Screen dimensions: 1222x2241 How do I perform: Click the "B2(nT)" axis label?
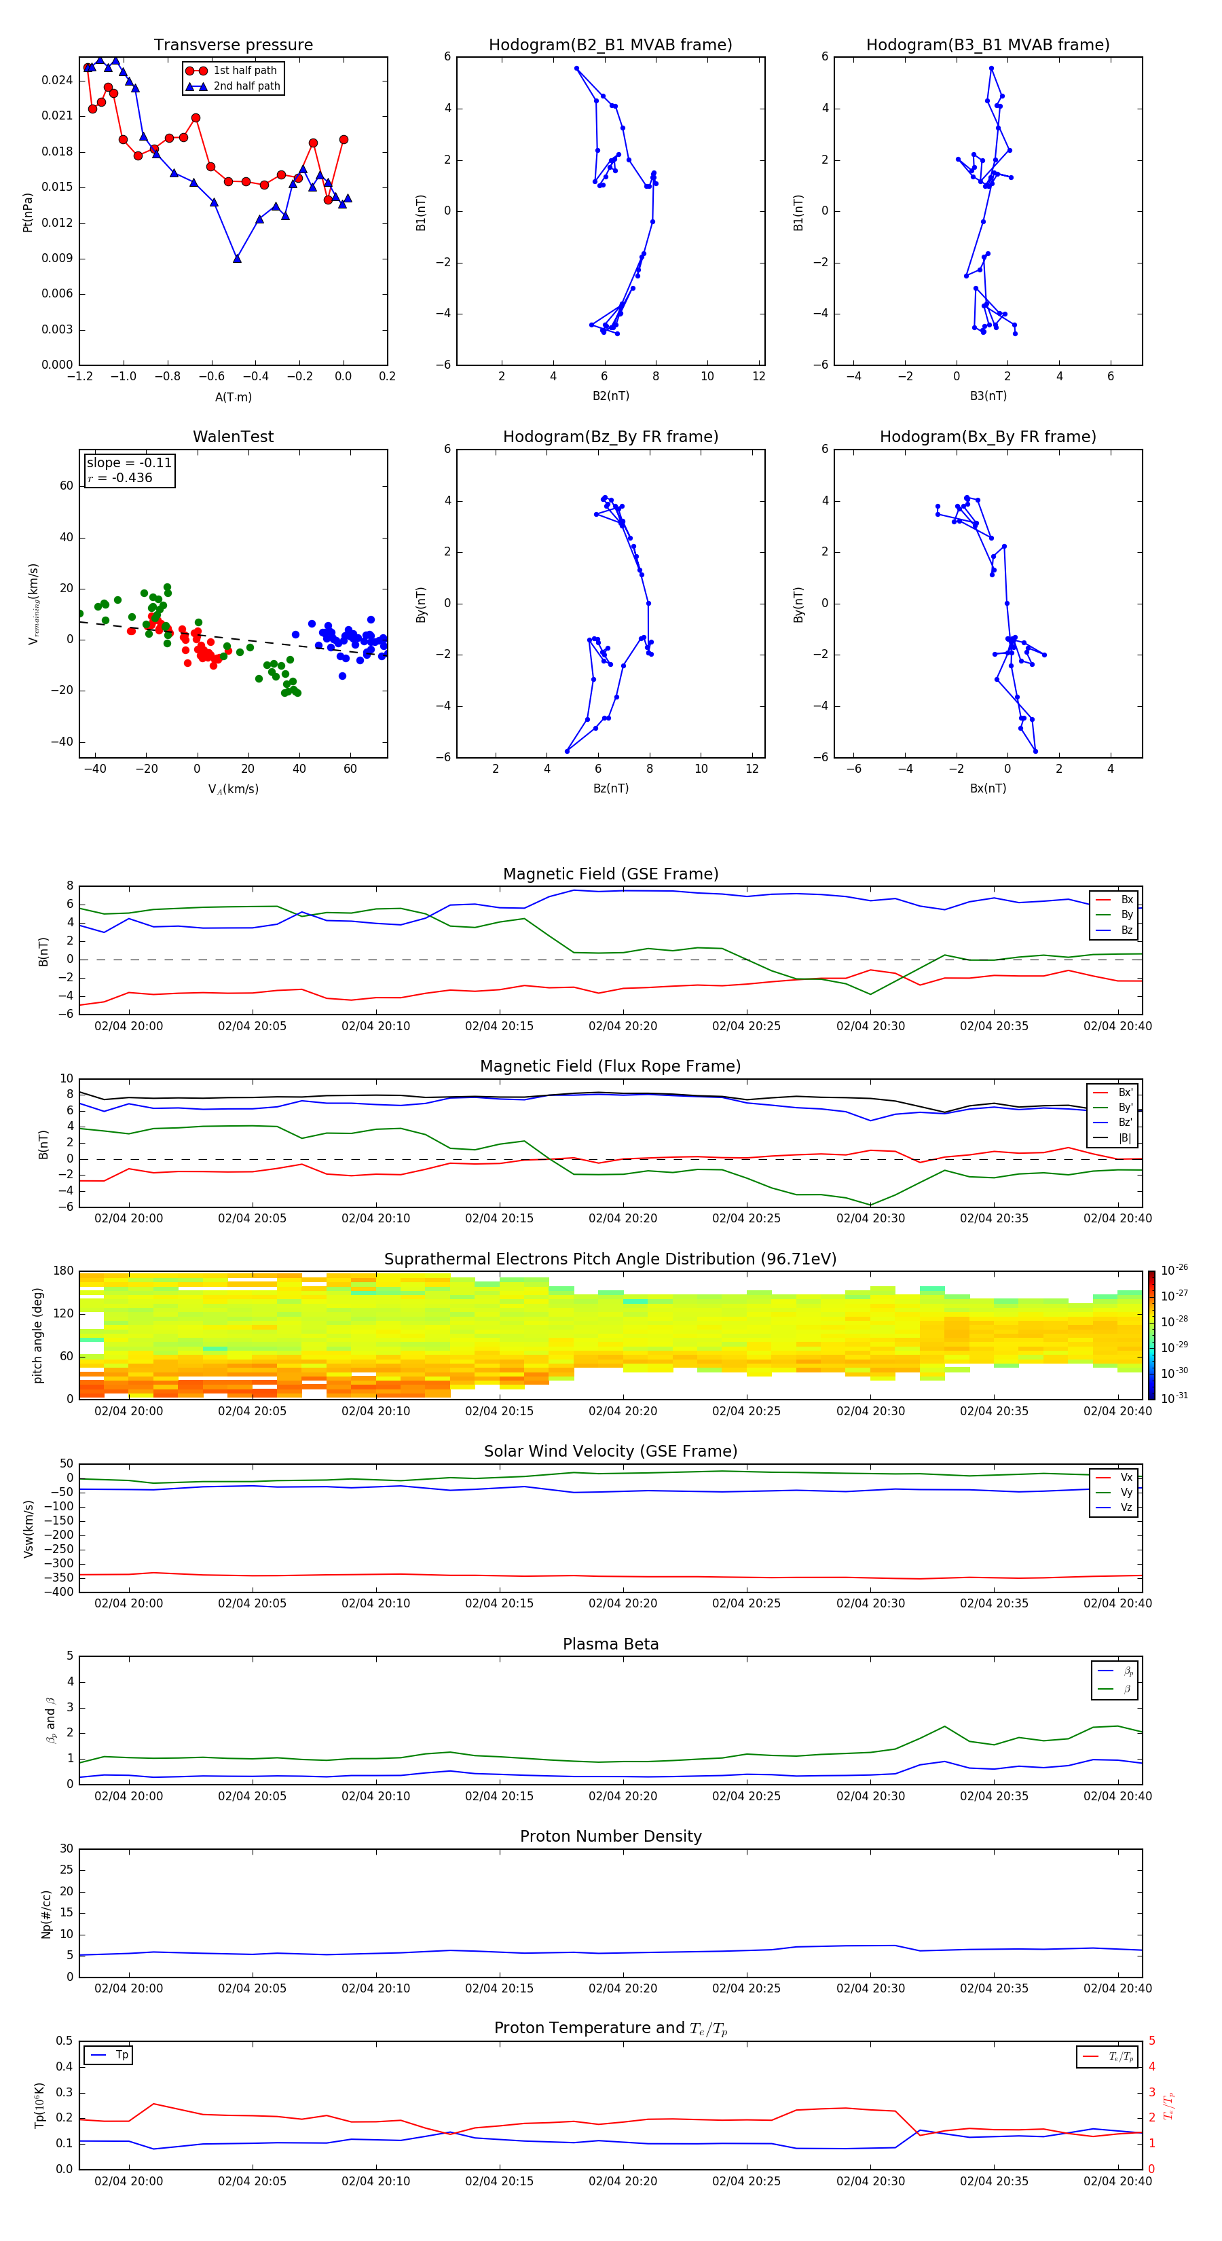[x=610, y=396]
